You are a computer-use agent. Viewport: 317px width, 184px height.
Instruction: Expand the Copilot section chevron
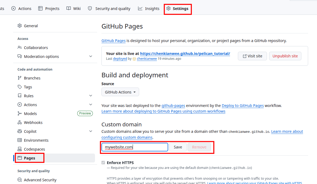91,131
